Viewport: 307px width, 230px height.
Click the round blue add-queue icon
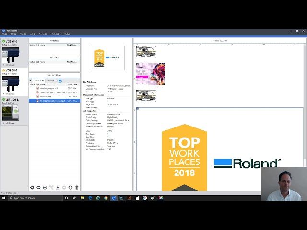click(60, 80)
